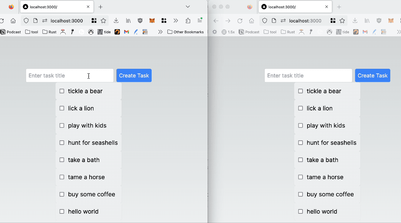Show more bookmarks chevron in left window
The width and height of the screenshot is (401, 223).
click(160, 32)
